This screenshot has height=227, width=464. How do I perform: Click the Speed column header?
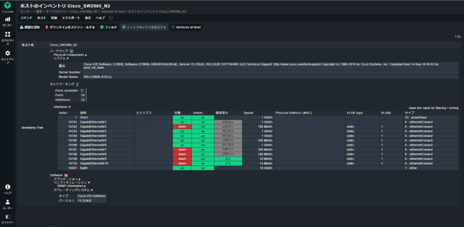coord(249,113)
